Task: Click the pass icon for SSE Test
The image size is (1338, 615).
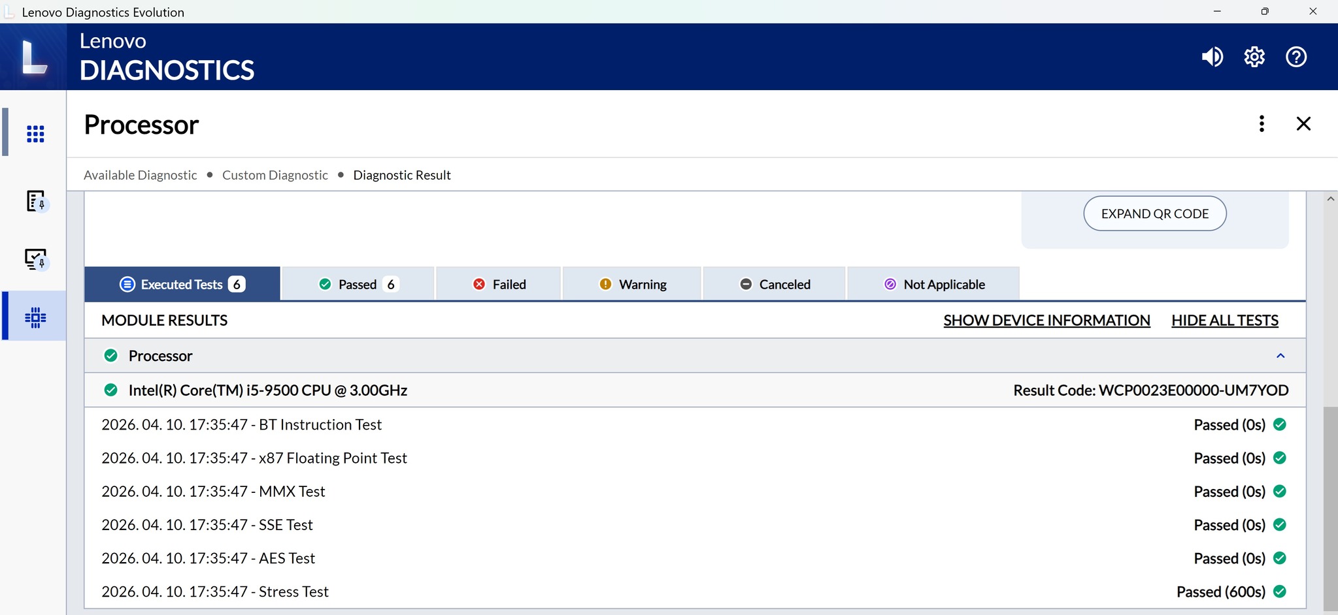Action: coord(1280,524)
